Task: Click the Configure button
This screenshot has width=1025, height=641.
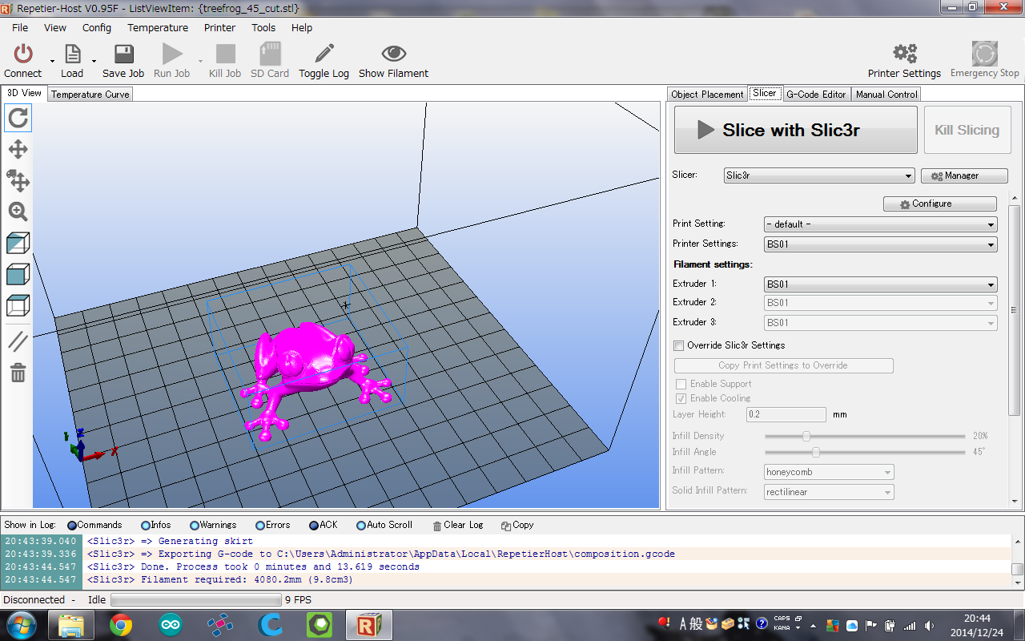Action: [x=939, y=204]
